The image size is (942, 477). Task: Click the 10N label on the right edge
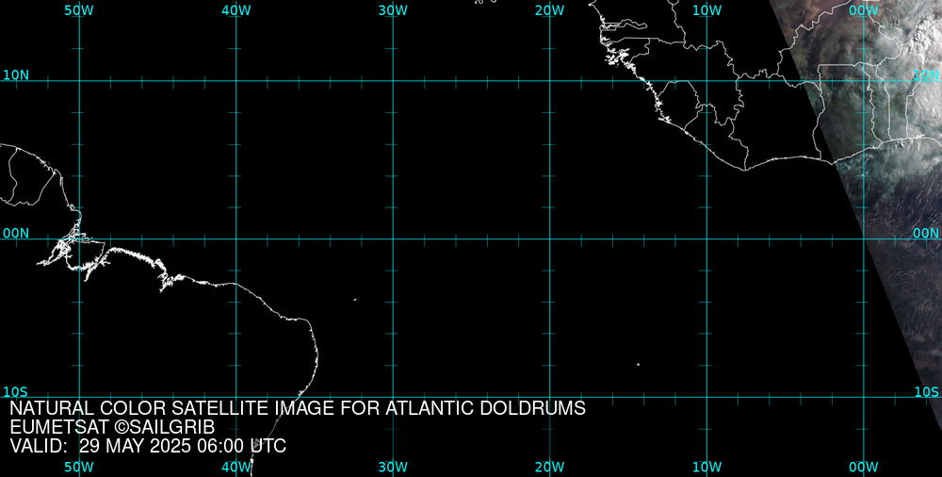tap(926, 75)
